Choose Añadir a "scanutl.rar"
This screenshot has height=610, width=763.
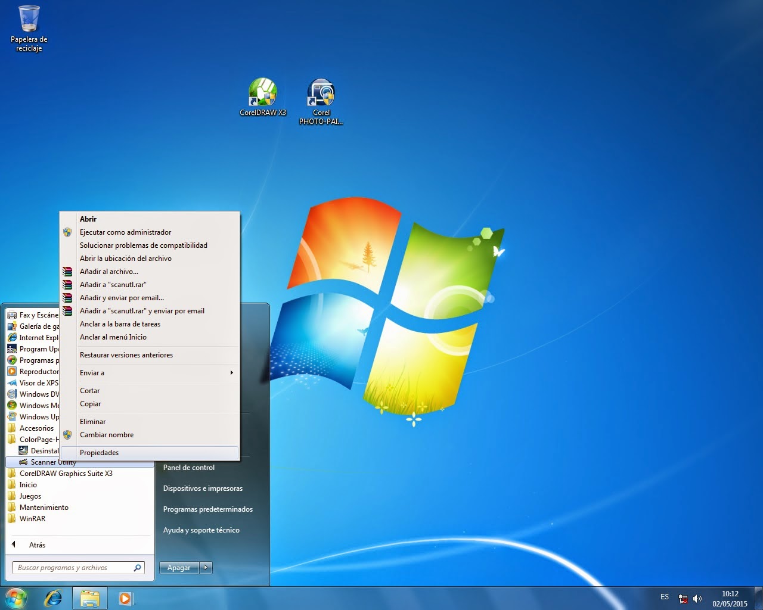coord(150,285)
